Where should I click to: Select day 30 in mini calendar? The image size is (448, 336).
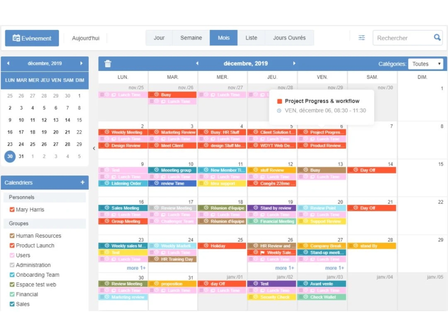(x=10, y=156)
